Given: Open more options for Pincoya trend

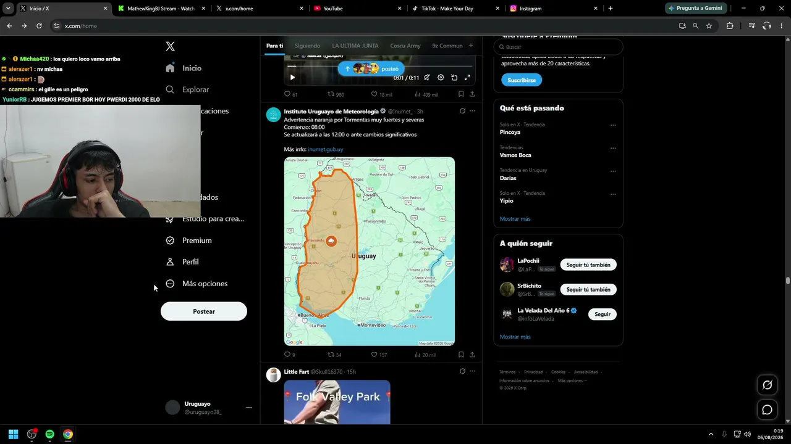Looking at the screenshot, I should tap(613, 125).
